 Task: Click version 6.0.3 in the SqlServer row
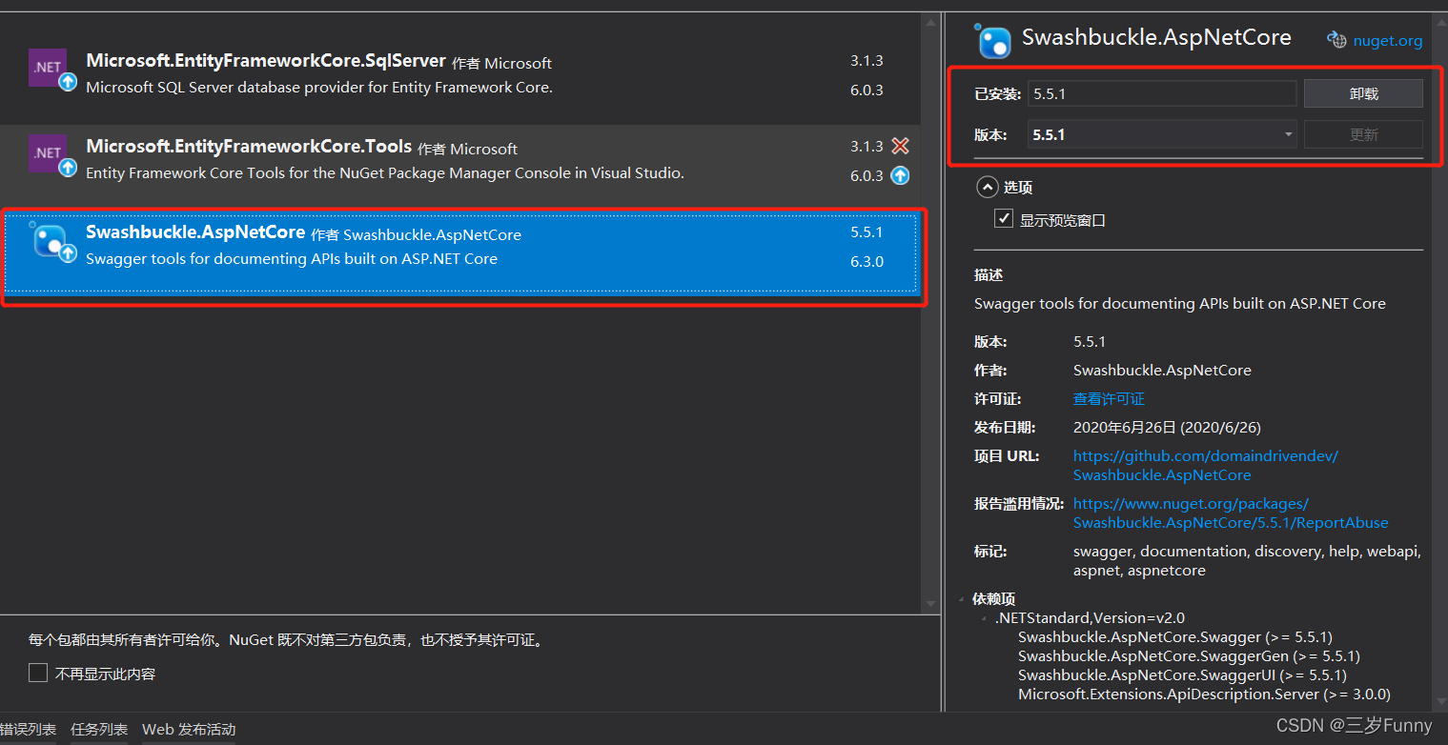[x=867, y=90]
